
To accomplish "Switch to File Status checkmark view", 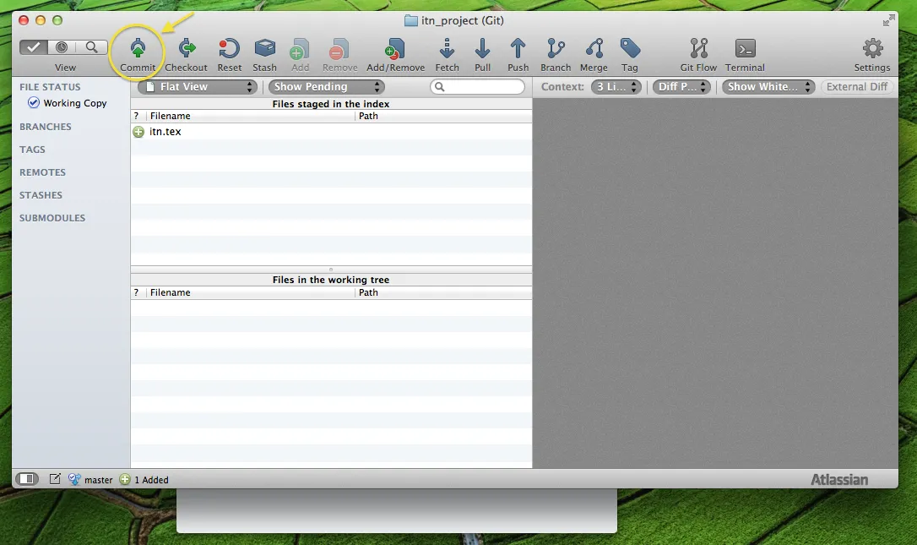I will point(34,47).
